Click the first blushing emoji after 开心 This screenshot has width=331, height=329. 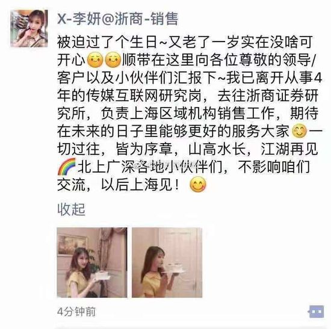(x=95, y=60)
